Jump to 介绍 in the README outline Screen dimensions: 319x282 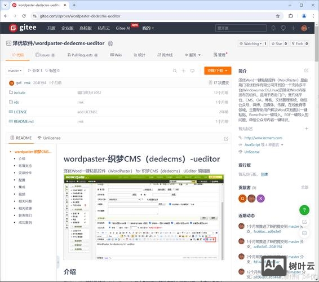[22, 158]
